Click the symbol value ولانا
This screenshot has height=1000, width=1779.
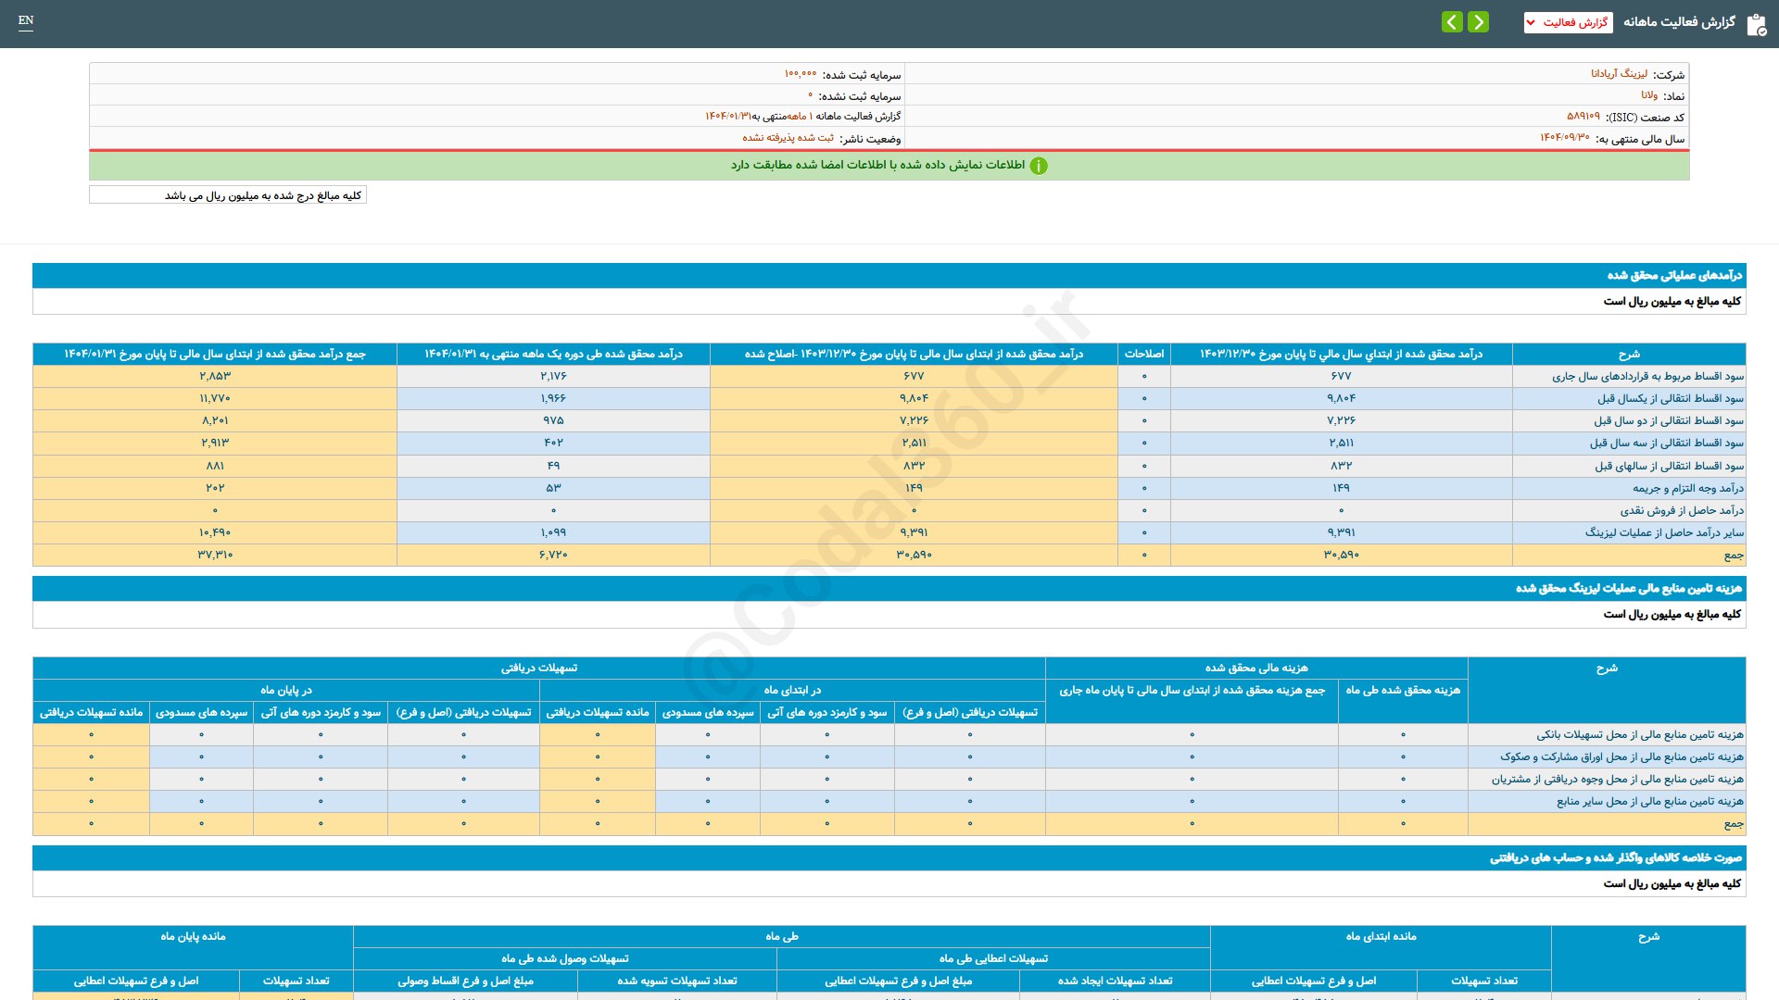click(x=1649, y=95)
